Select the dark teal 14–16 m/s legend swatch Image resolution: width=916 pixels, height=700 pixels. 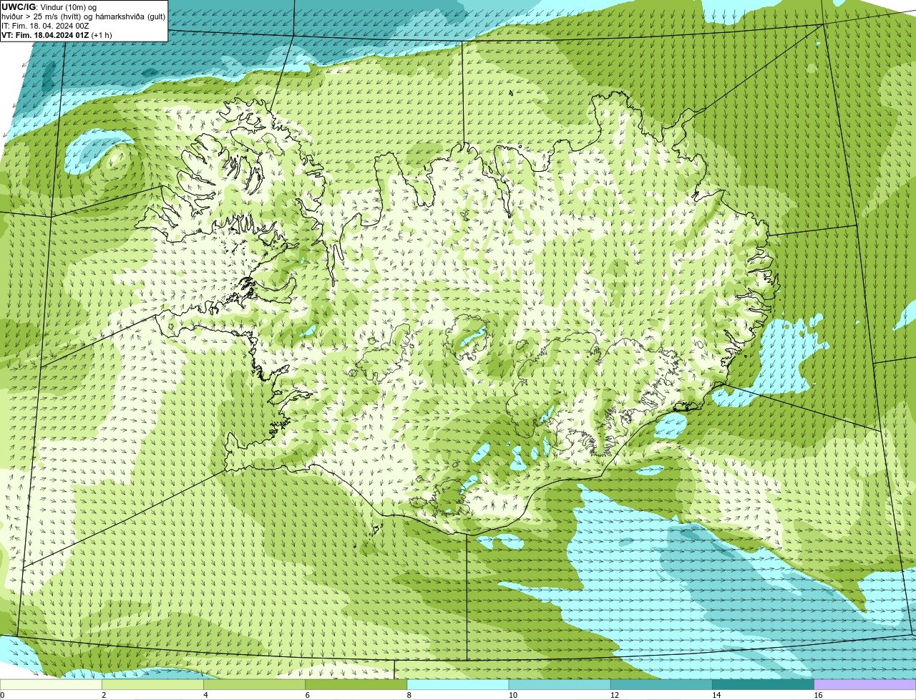click(764, 685)
